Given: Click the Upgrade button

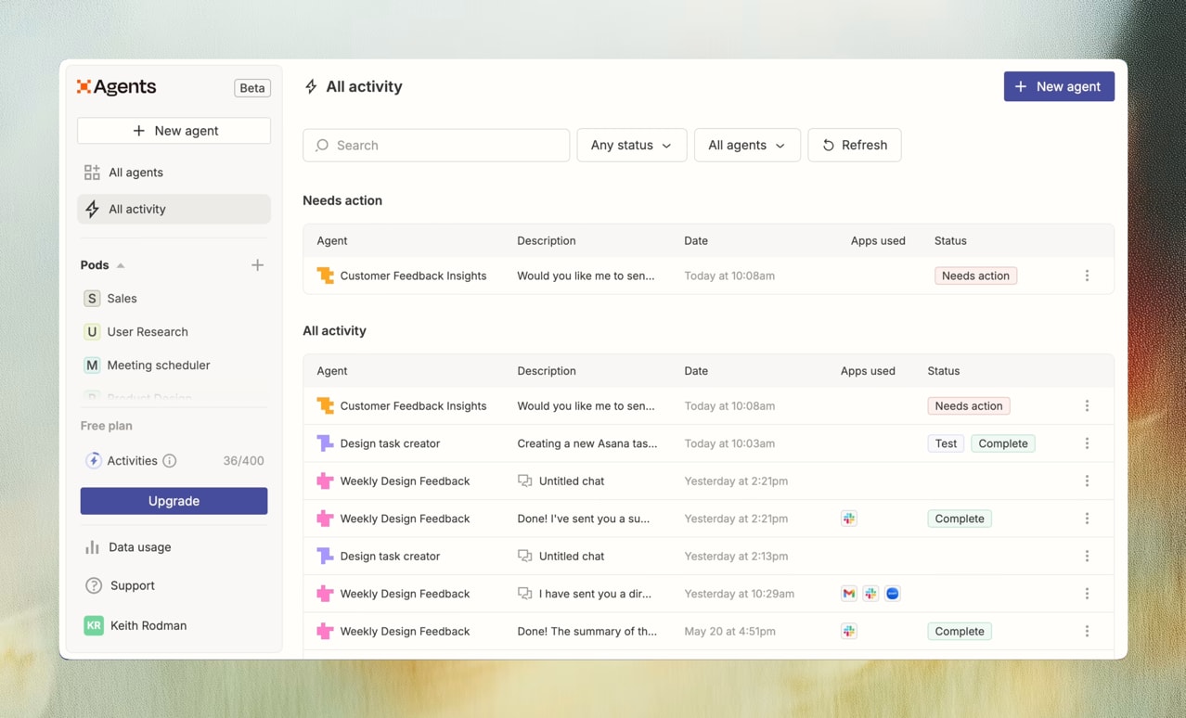Looking at the screenshot, I should click(x=174, y=501).
